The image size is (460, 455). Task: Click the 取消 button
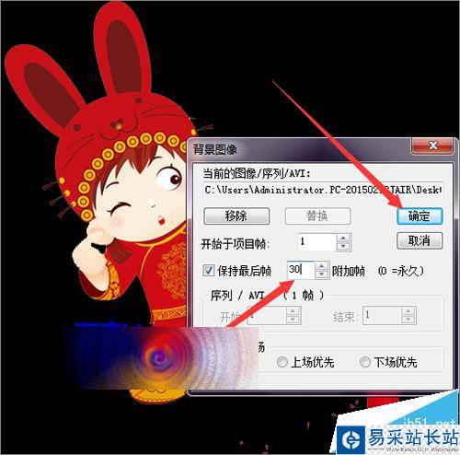(420, 240)
